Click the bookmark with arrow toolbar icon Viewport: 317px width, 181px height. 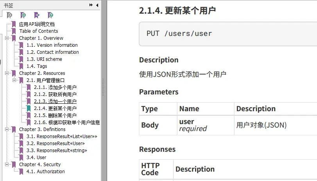click(37, 15)
